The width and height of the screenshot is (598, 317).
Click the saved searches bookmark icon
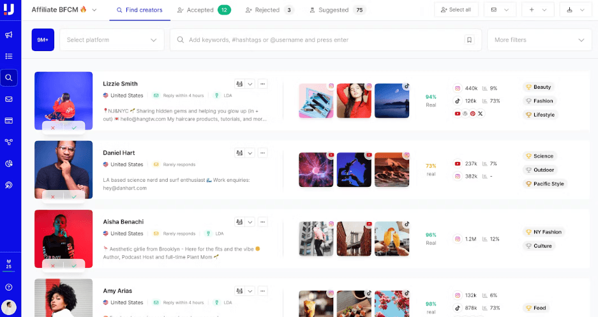[x=469, y=40]
